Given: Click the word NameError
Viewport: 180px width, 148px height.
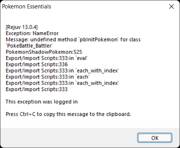Looking at the screenshot, I should 46,33.
